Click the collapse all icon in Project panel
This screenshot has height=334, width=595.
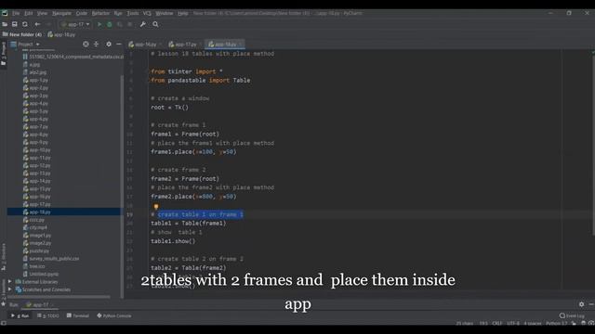(x=96, y=45)
